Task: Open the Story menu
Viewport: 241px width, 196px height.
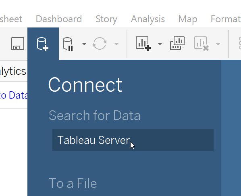Action: tap(106, 19)
